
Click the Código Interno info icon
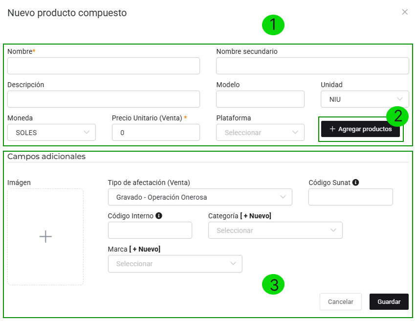pos(159,216)
